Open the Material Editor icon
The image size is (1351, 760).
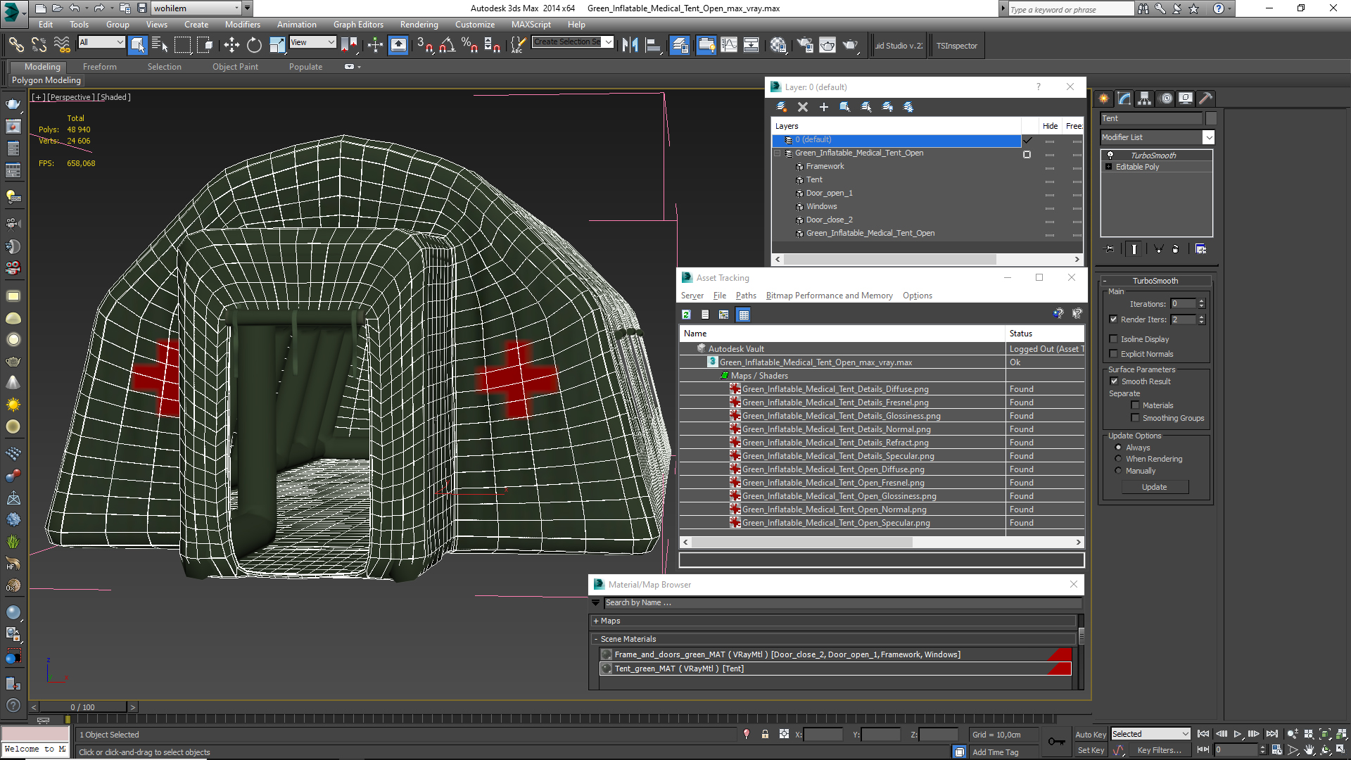tap(778, 45)
